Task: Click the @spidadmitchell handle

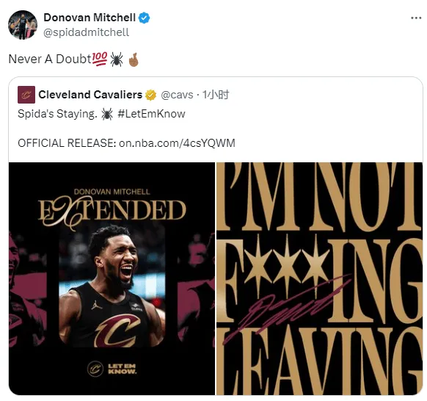Action: (86, 32)
